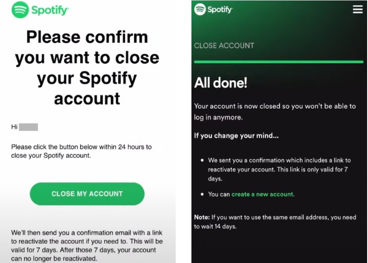Click the green progress bar under CLOSE ACCOUNT
Screen dimensions: 368x263
point(278,62)
